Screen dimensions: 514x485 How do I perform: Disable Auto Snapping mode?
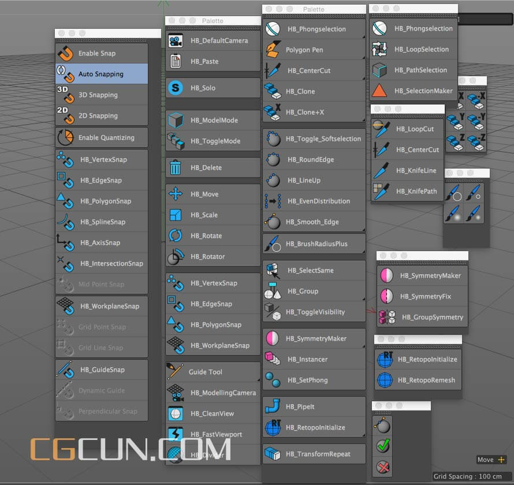click(101, 74)
